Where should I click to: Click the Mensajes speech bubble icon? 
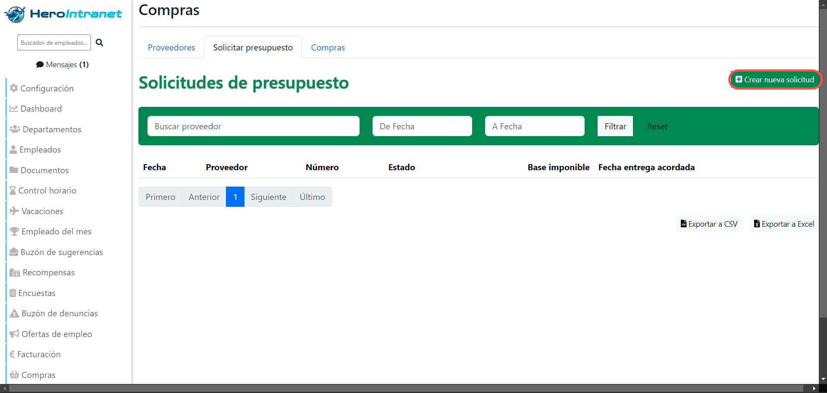click(40, 65)
